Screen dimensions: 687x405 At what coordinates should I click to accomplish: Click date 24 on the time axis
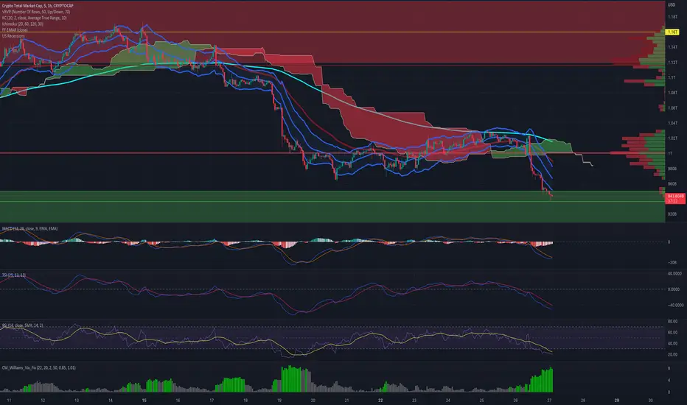447,400
